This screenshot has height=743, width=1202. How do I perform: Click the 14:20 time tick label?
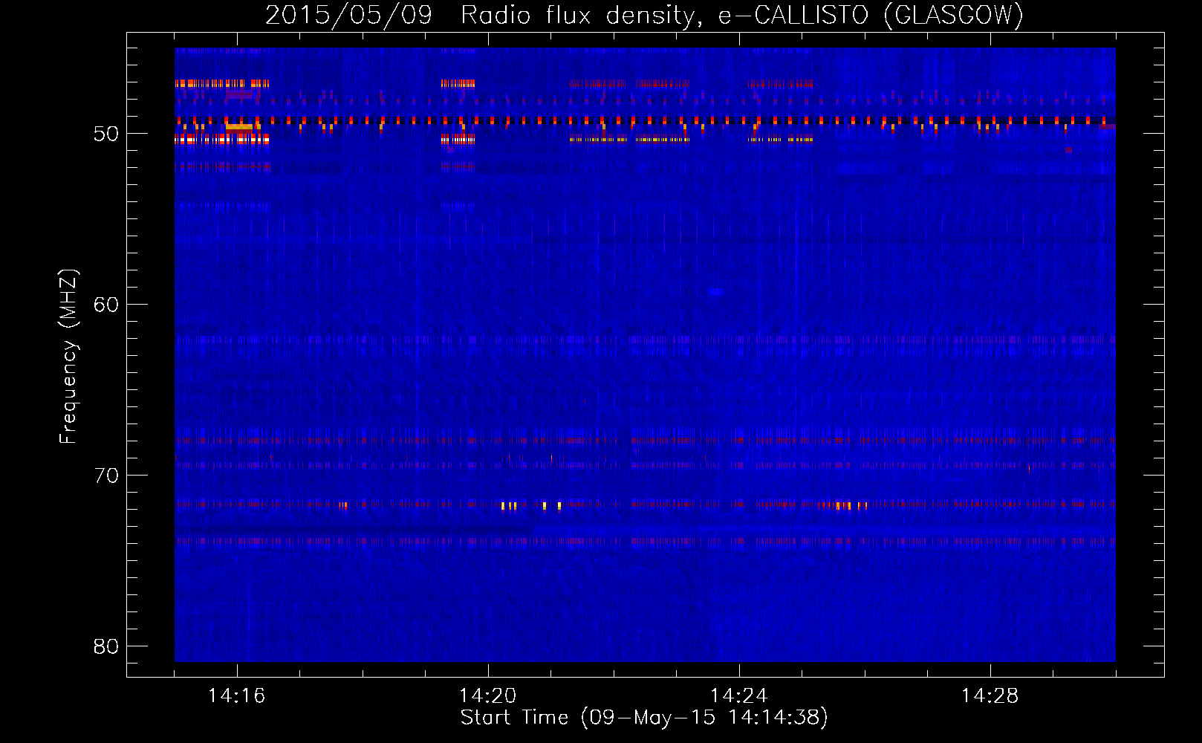487,696
